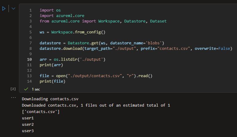Click the '1 sec' execution time
This screenshot has width=237, height=137.
[36, 89]
